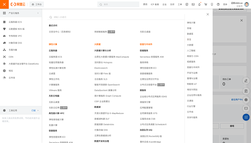Open the 对象存储 OSS sidebar icon
The height and width of the screenshot is (143, 251).
4,43
